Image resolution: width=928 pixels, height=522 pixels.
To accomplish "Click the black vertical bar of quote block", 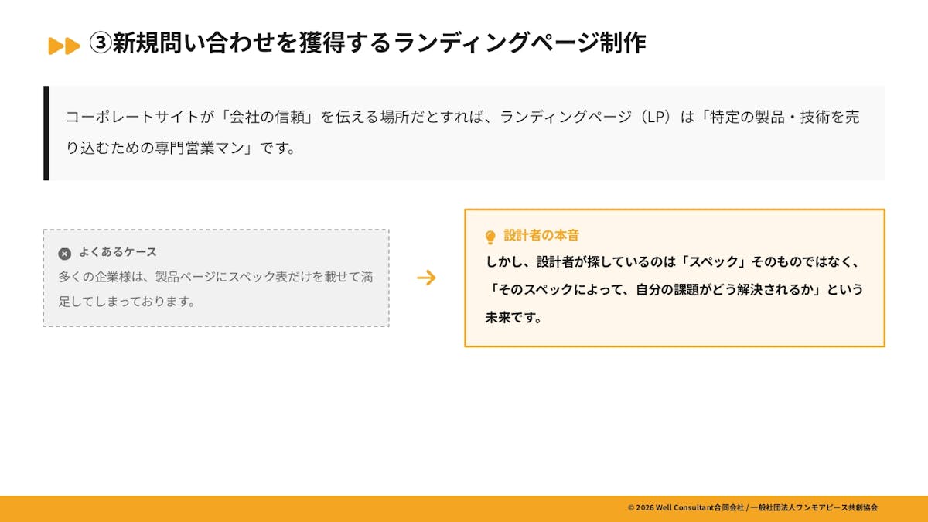I will tap(46, 133).
